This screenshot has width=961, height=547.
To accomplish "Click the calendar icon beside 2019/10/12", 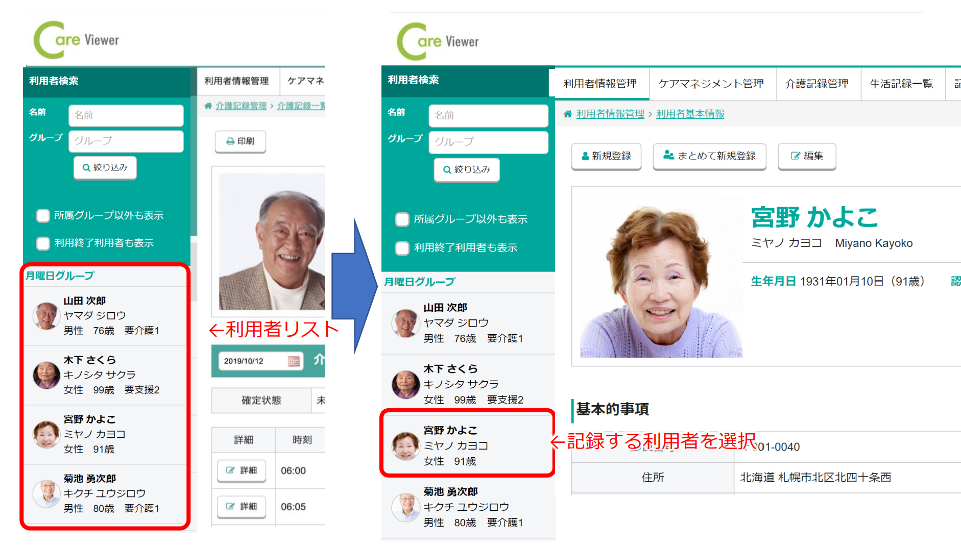I will (x=294, y=361).
